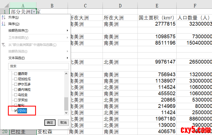The height and width of the screenshot is (135, 212).
Task: Click the filter list scrollbar down arrow
Action: click(x=66, y=113)
